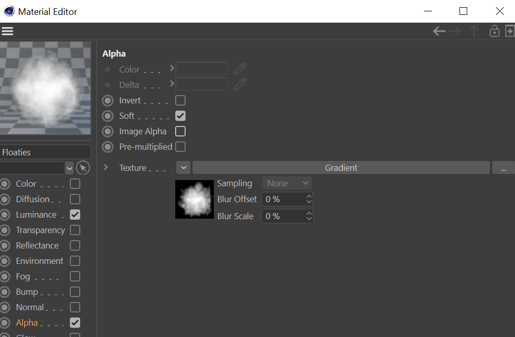
Task: Go up one level arrow
Action: [474, 31]
